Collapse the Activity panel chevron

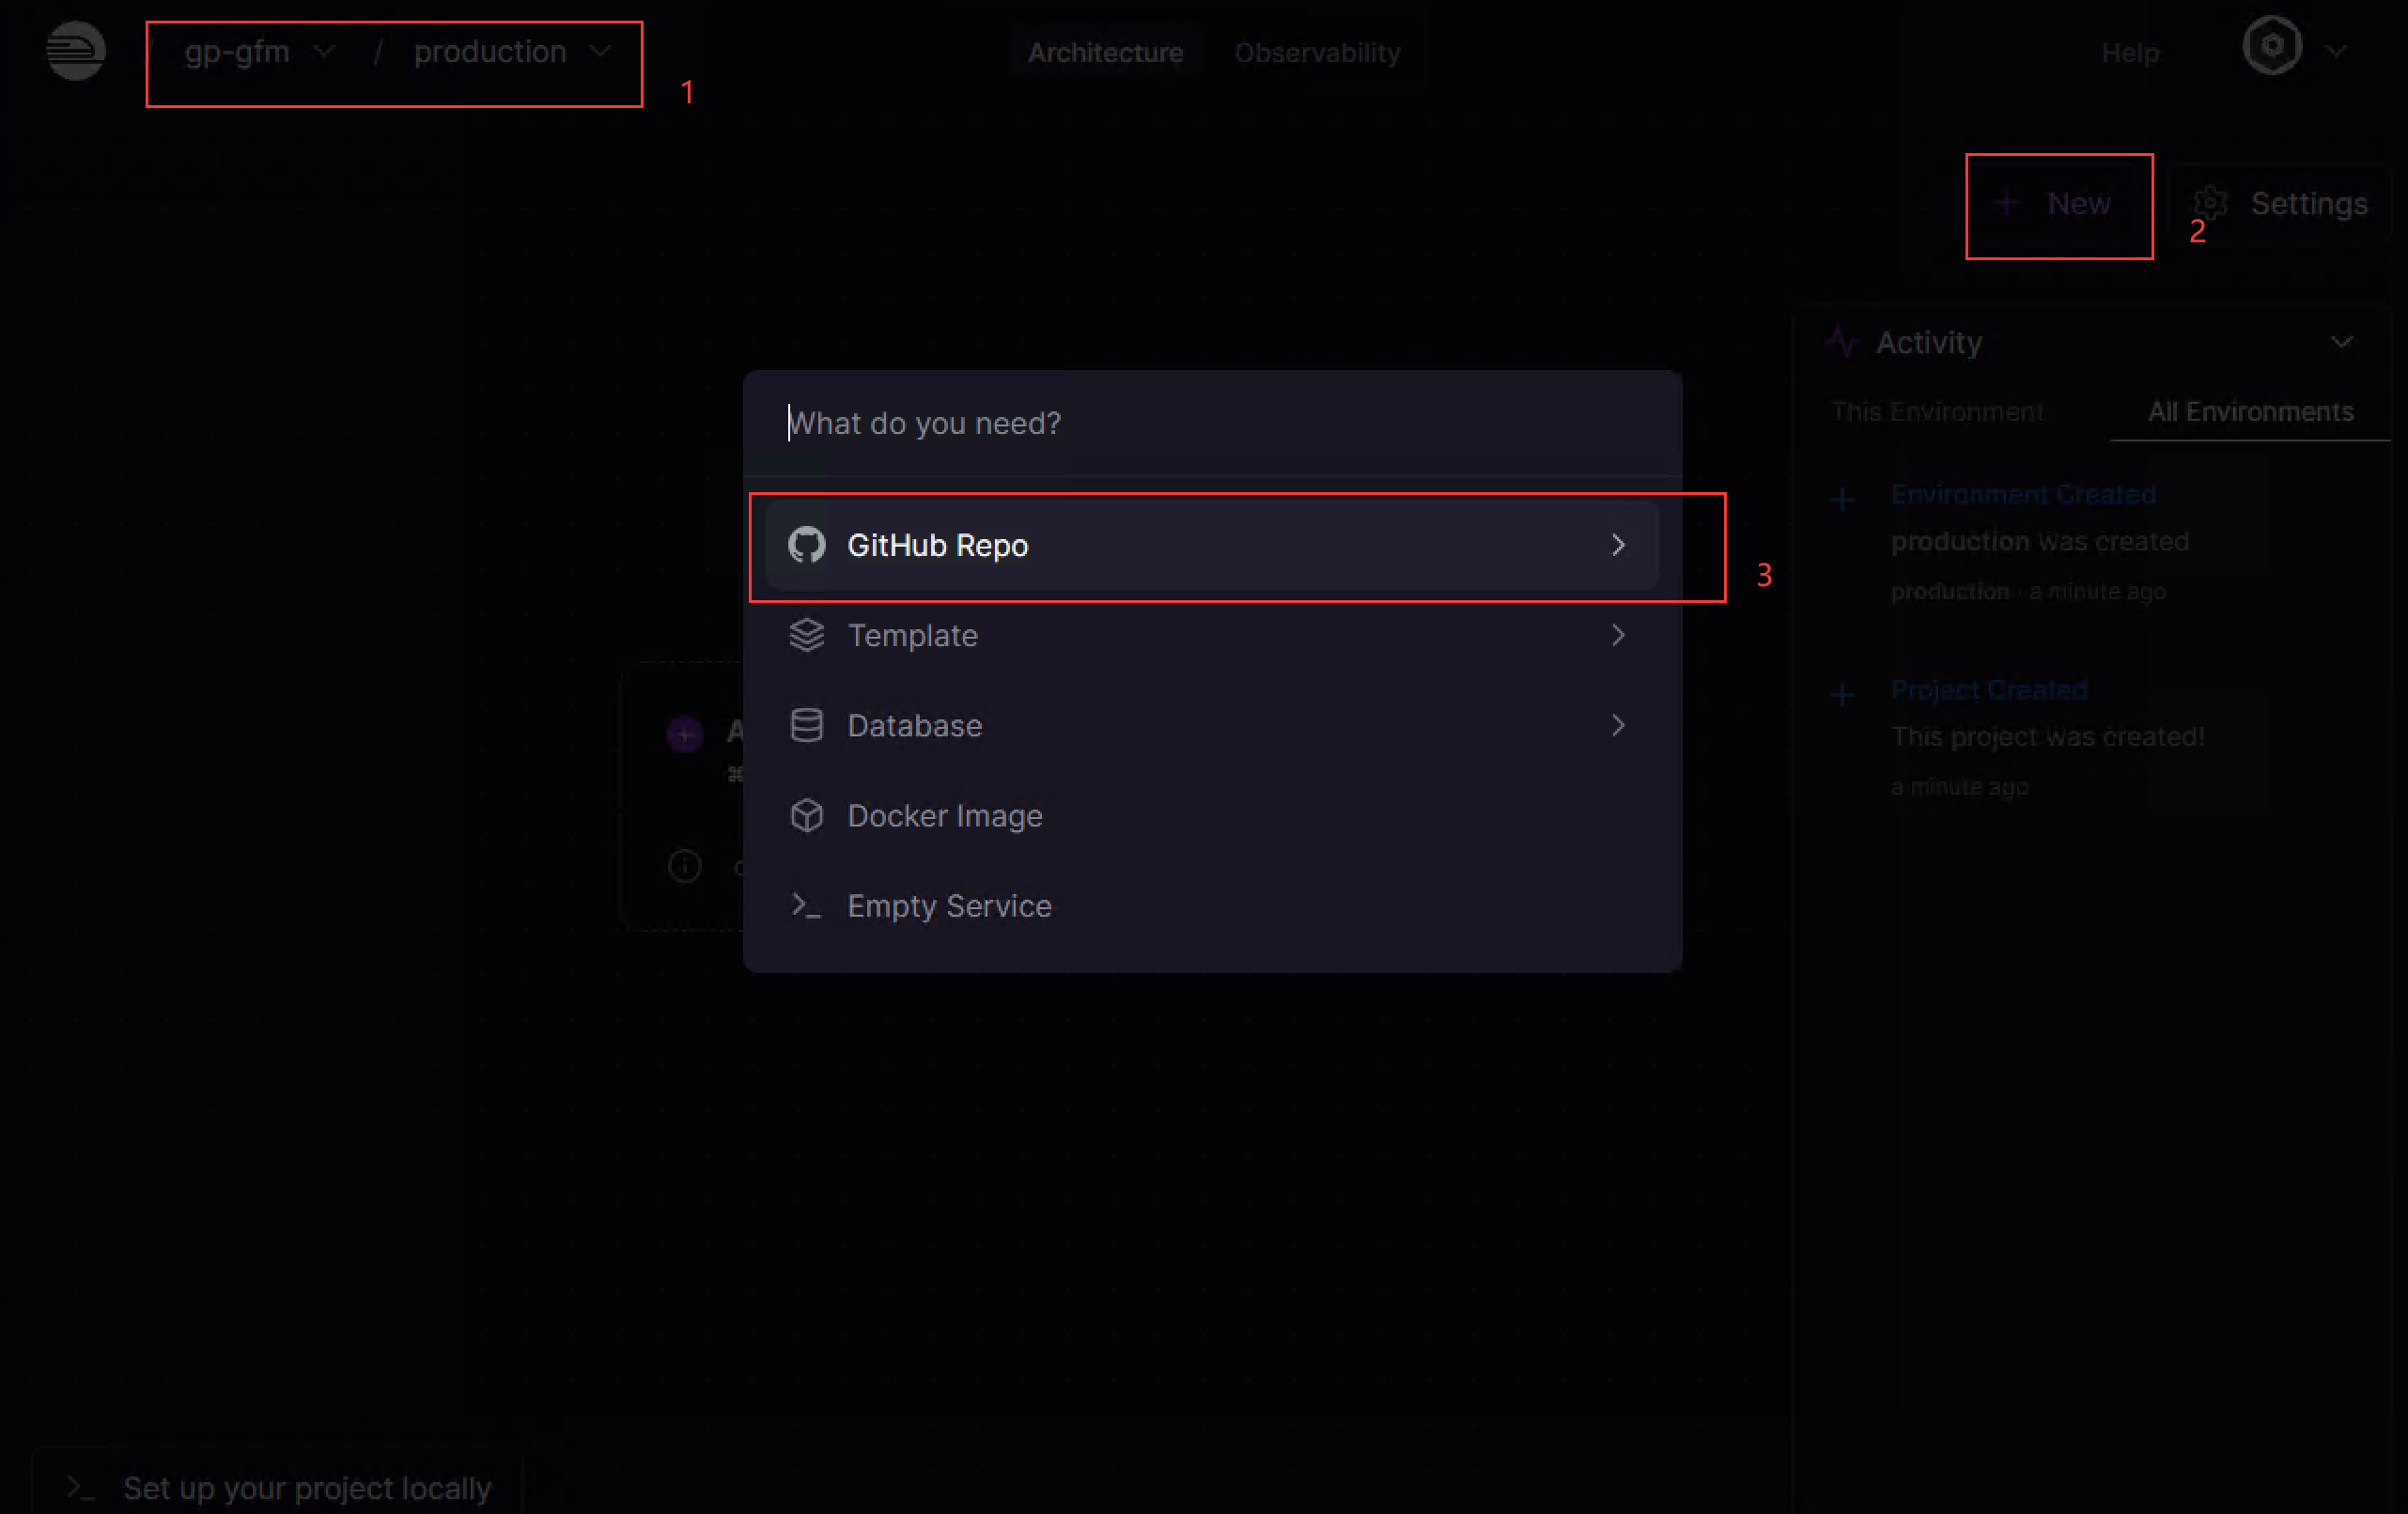[2341, 343]
